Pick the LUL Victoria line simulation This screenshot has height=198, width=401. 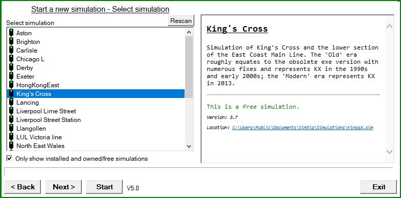coord(96,137)
